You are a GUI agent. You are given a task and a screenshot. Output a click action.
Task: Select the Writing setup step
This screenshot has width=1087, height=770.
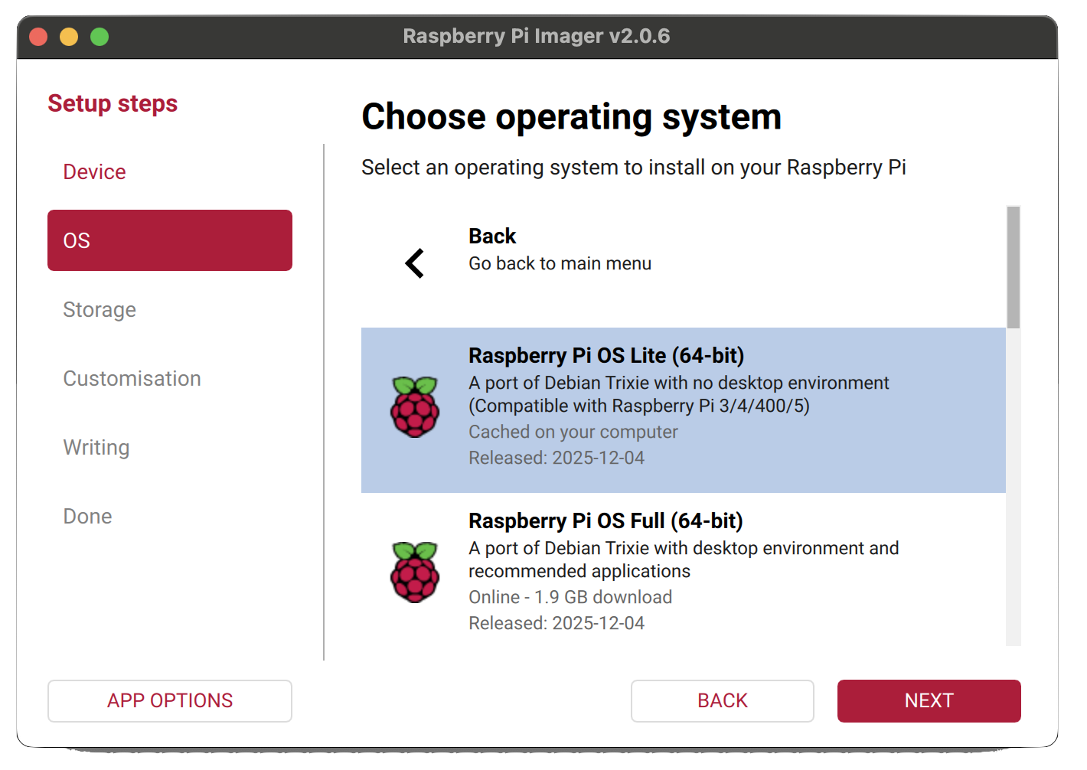pos(96,447)
